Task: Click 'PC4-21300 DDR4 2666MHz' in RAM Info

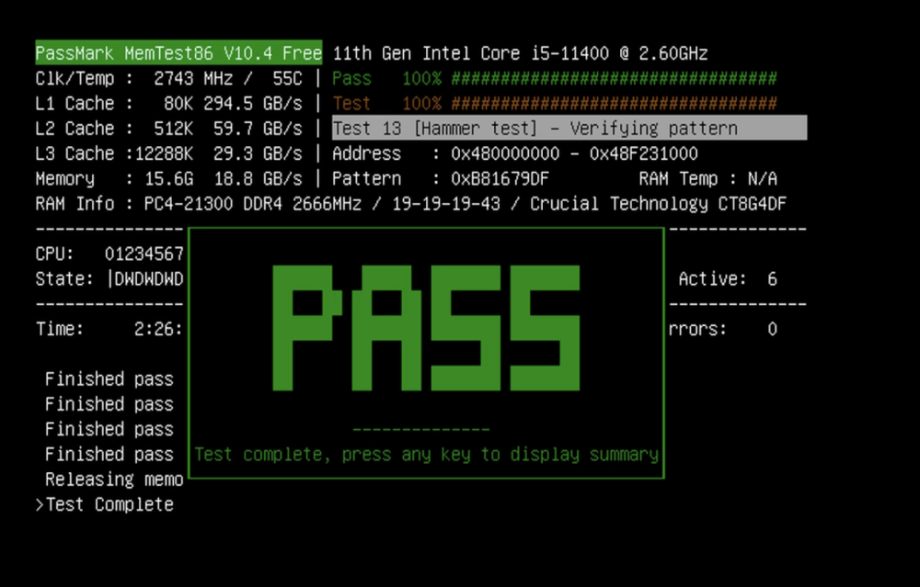Action: (x=252, y=204)
